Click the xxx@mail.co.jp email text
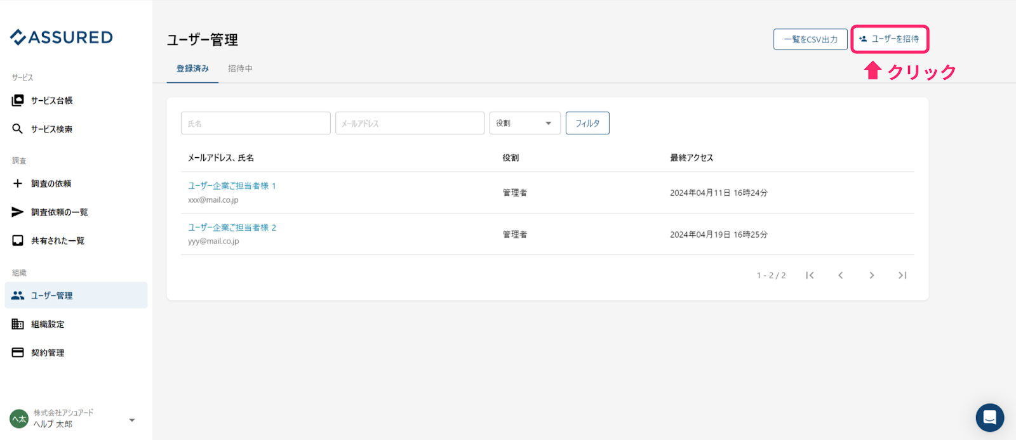Screen dimensions: 1016x440 (x=213, y=200)
